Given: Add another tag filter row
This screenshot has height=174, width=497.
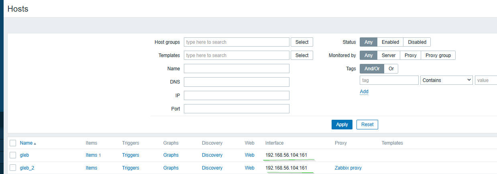Looking at the screenshot, I should [364, 92].
